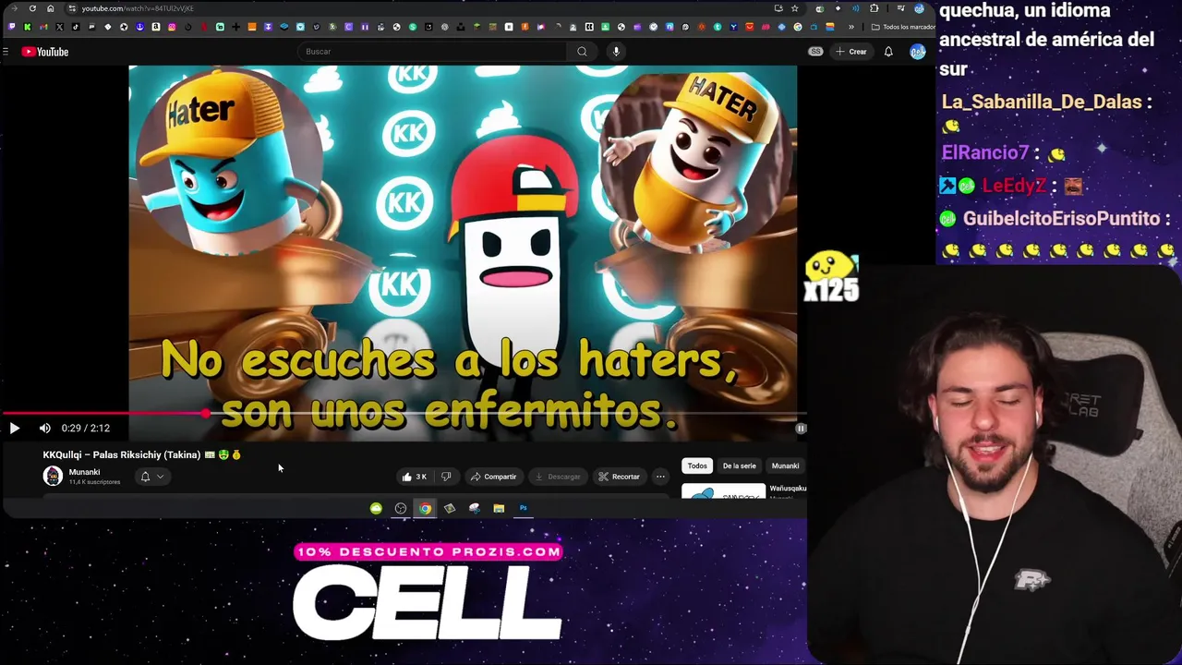This screenshot has height=665, width=1182.
Task: Open the YouTube hamburger guide menu
Action: tap(6, 52)
